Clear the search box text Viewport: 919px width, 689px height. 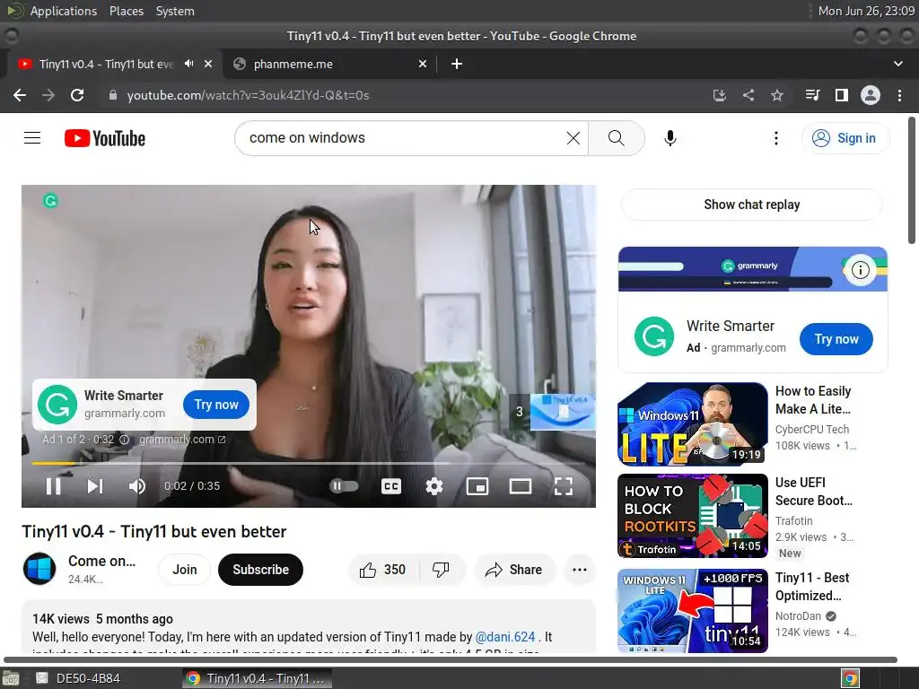[573, 138]
